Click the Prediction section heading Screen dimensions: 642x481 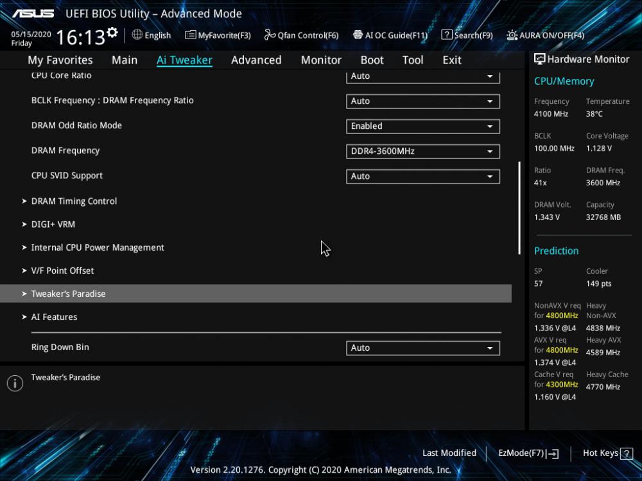557,251
